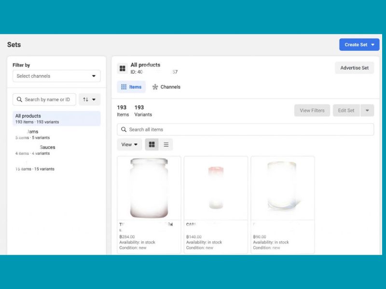The height and width of the screenshot is (289, 386).
Task: Click the magnifier icon in set search
Action: coord(19,100)
